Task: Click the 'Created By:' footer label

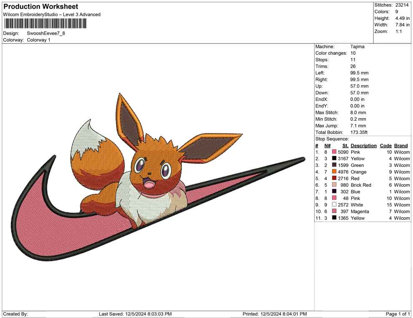Action: [15, 314]
